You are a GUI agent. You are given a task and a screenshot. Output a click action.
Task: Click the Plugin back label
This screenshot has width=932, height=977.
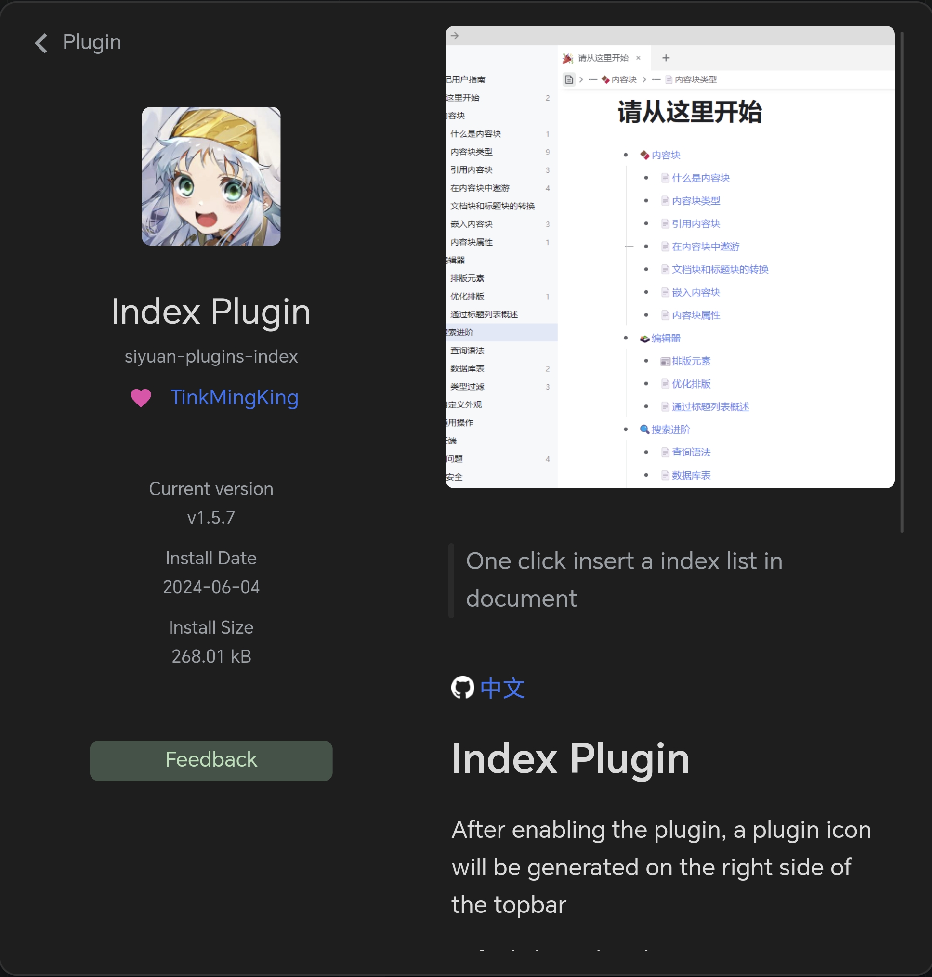coord(92,42)
